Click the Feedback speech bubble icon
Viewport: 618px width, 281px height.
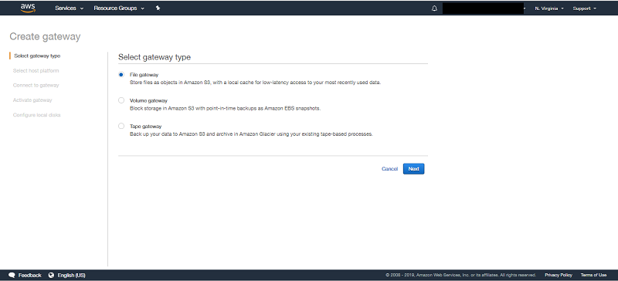pos(12,275)
